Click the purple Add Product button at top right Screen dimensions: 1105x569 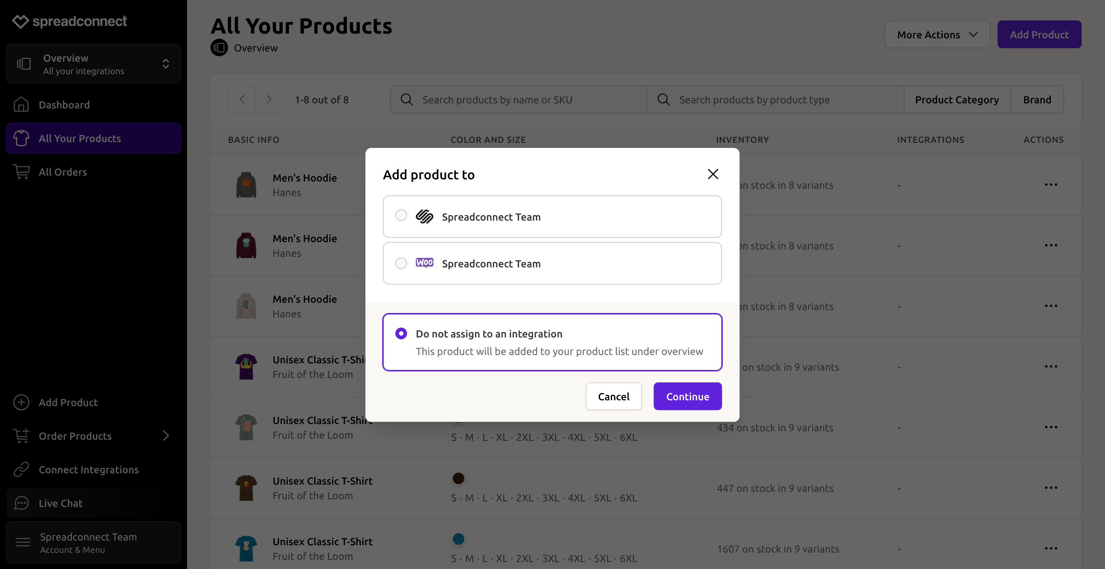click(x=1039, y=34)
